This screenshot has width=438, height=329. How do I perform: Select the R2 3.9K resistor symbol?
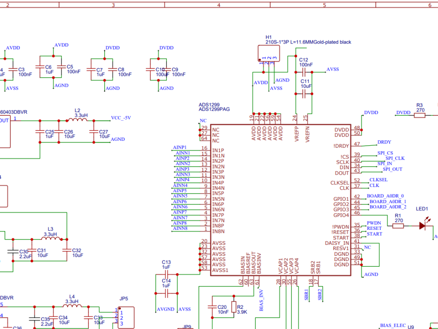[234, 307]
